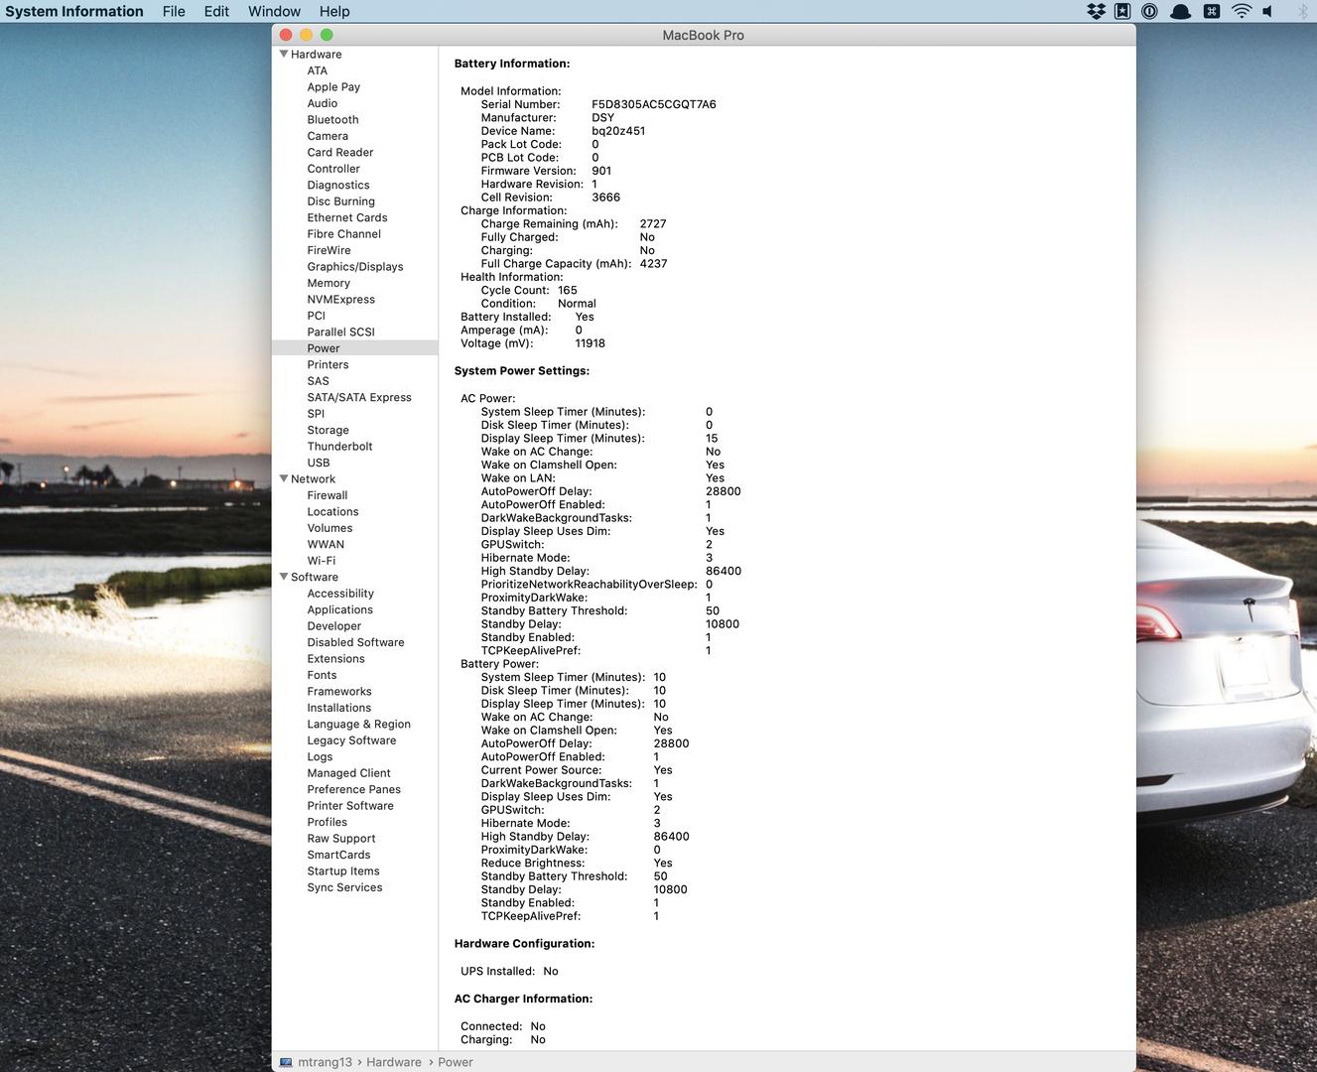Click the hat-shaped menu bar icon
This screenshot has width=1317, height=1072.
point(1180,11)
